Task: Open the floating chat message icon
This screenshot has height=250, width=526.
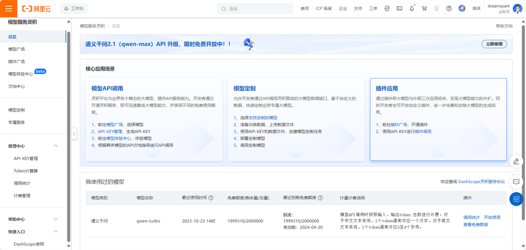Action: click(516, 182)
